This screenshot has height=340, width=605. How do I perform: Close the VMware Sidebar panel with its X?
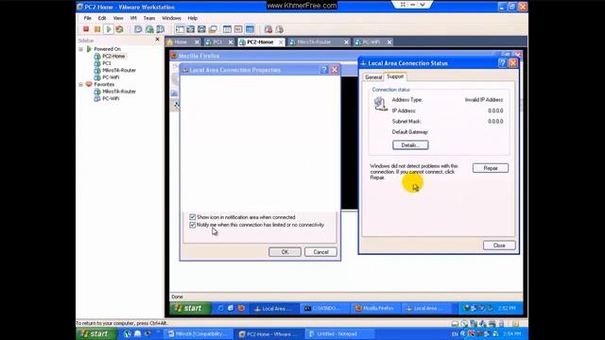158,40
